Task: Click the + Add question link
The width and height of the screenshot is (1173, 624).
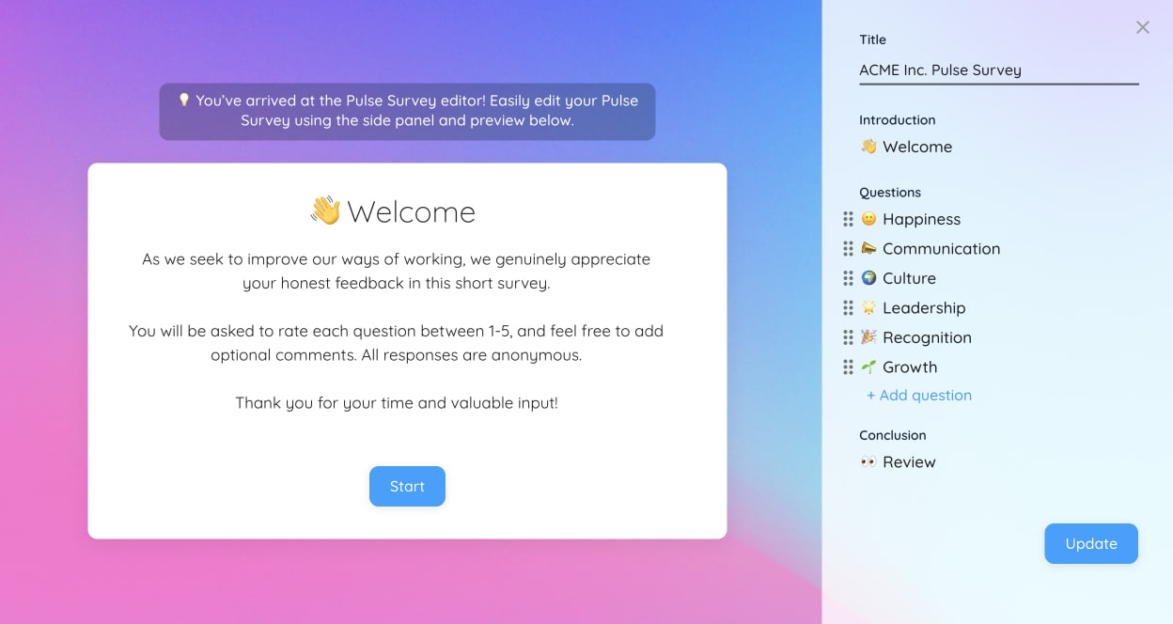Action: (919, 396)
